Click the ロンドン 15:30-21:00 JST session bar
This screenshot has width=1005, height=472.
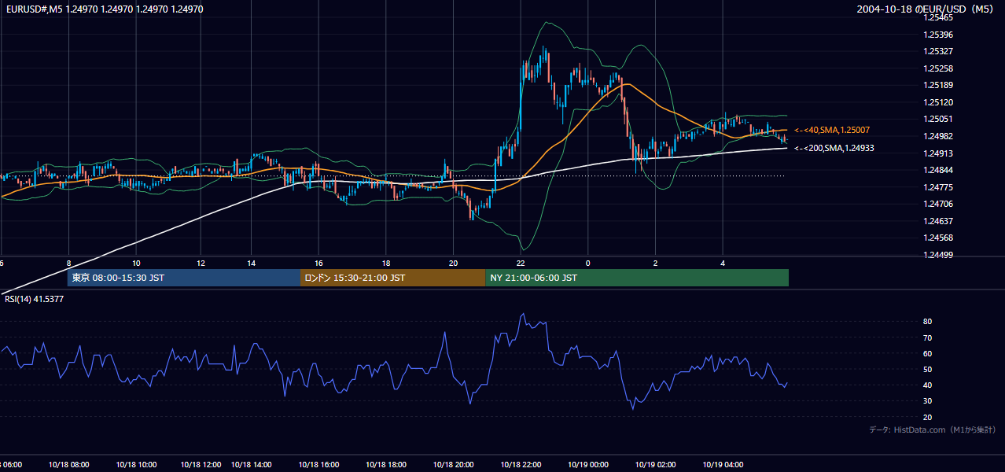coord(392,278)
